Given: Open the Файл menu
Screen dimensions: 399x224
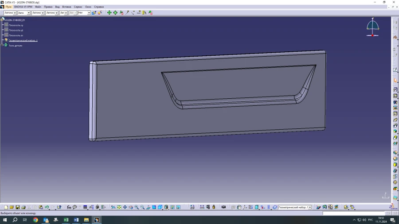Looking at the screenshot, I should (x=38, y=7).
